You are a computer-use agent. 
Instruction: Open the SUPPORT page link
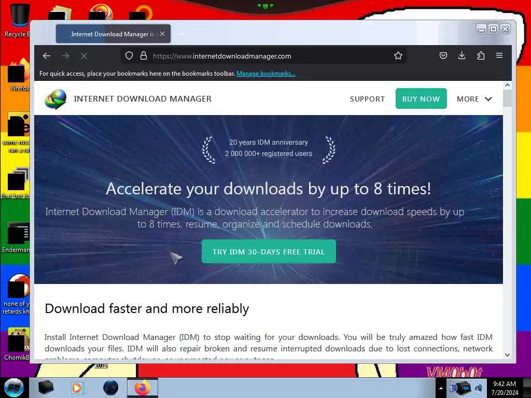click(367, 99)
